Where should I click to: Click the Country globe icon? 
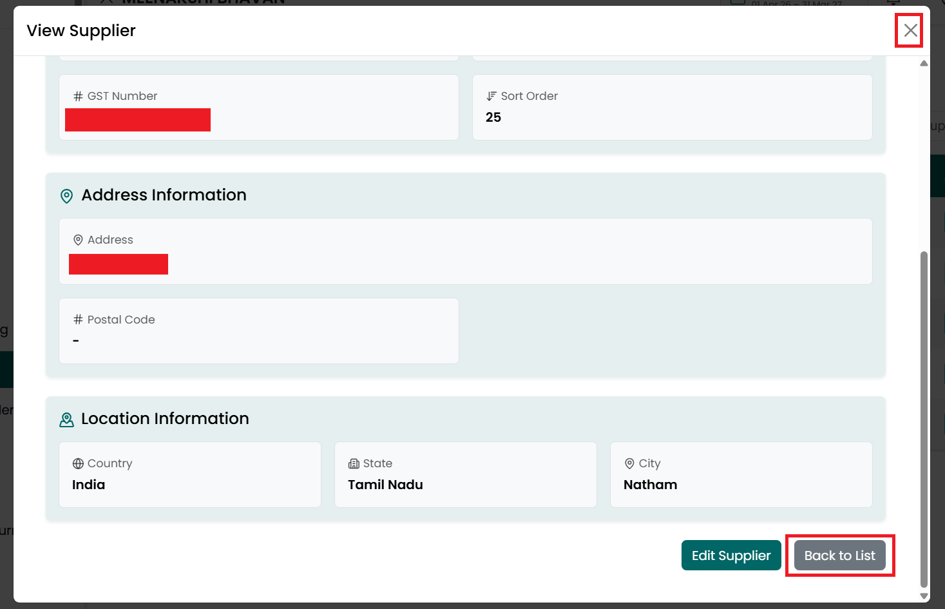tap(78, 463)
